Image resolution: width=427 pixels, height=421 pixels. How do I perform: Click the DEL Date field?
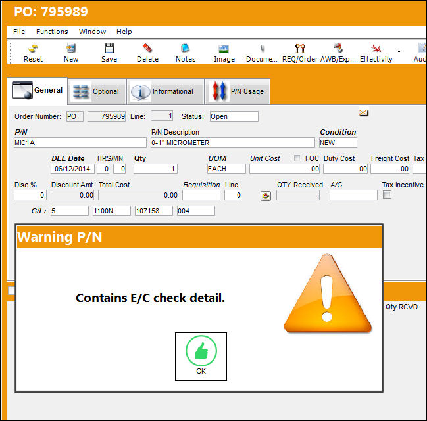click(72, 169)
